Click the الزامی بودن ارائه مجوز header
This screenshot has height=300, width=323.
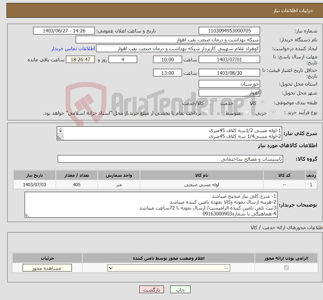pos(286,258)
